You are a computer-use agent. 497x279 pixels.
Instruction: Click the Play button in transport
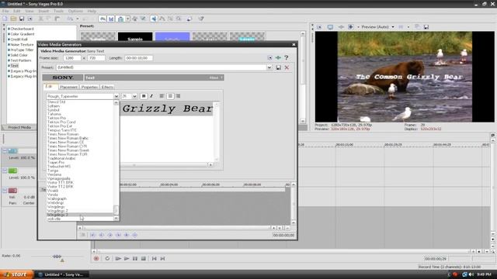pos(127,258)
